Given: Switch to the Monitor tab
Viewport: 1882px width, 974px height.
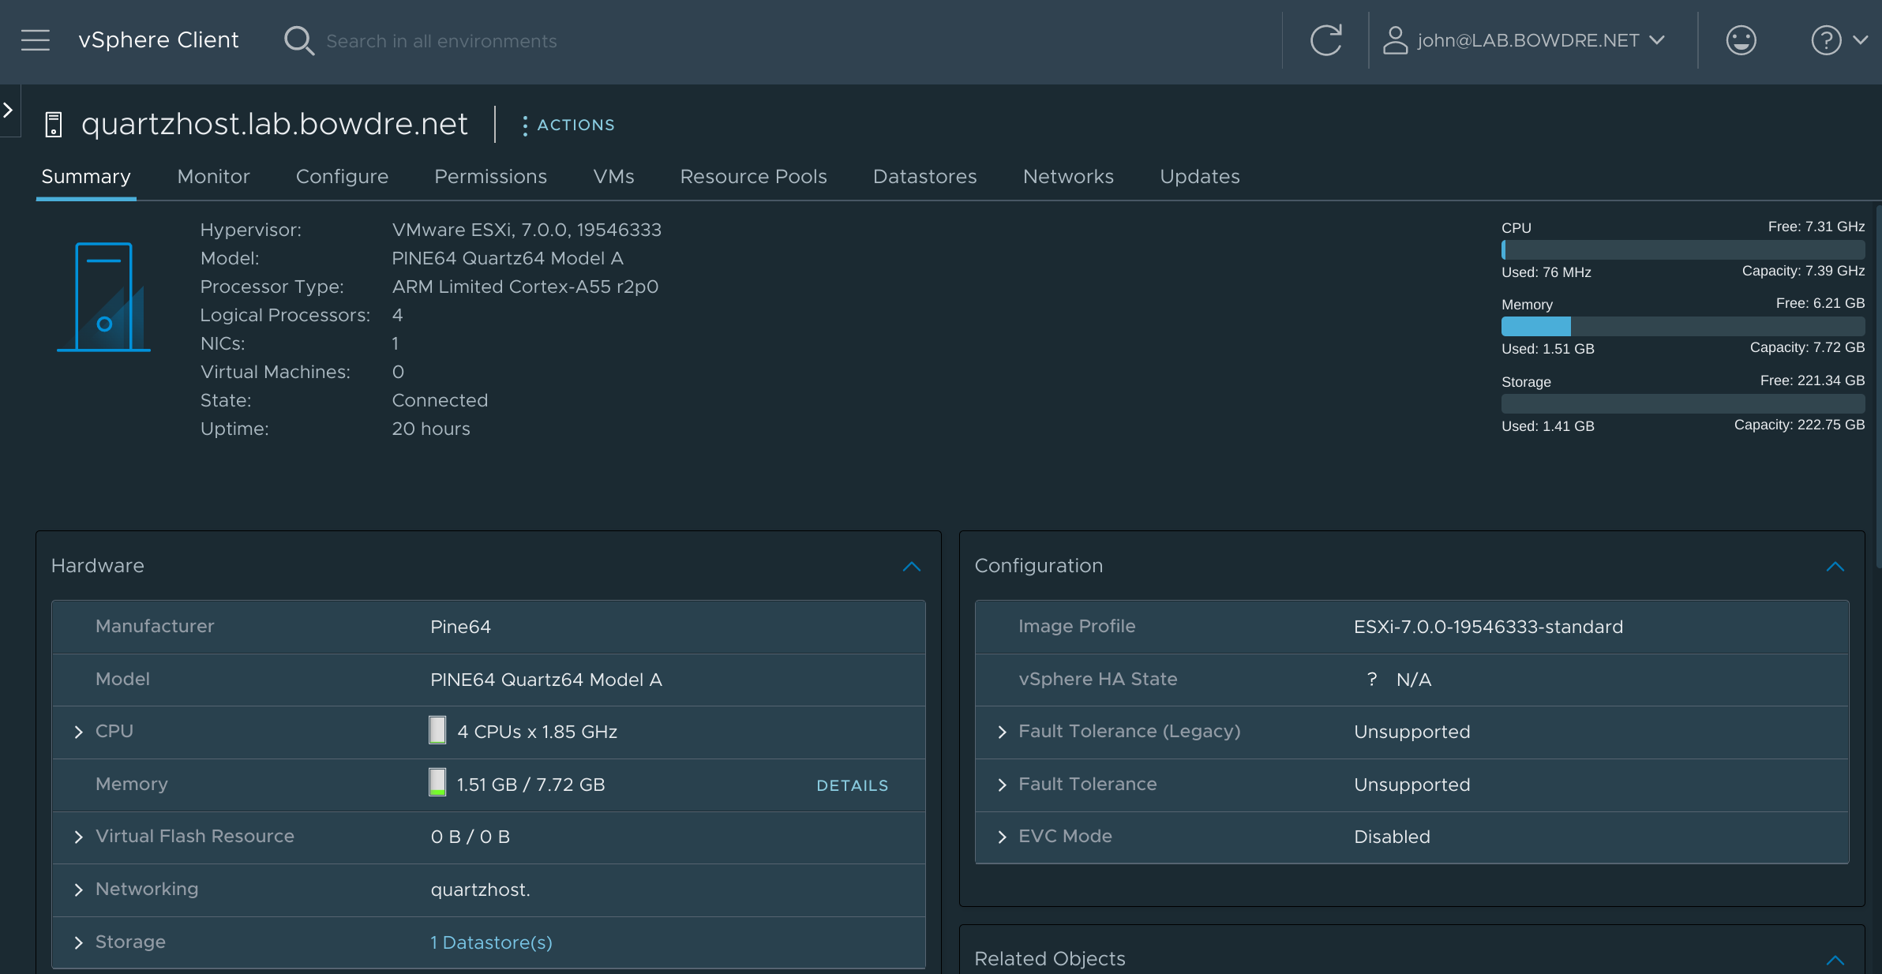Looking at the screenshot, I should pyautogui.click(x=213, y=177).
